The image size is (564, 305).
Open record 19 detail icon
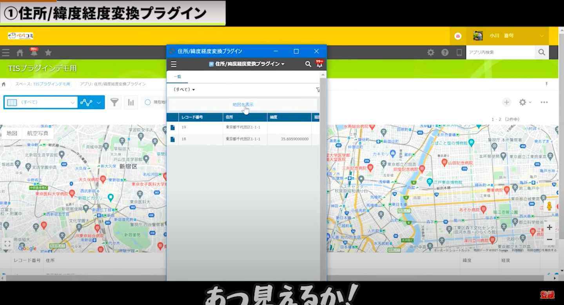(x=172, y=127)
